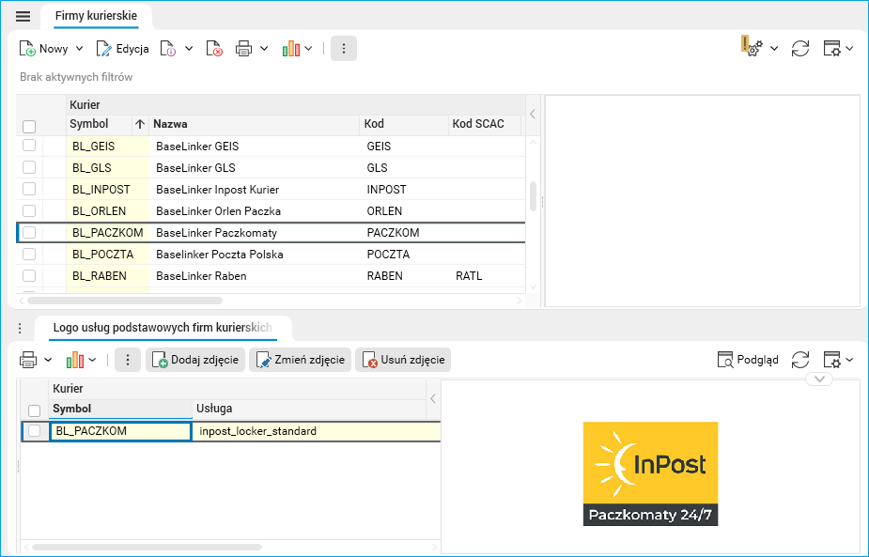The image size is (869, 557).
Task: Check the inpost_locker_standard row checkbox
Action: (35, 430)
